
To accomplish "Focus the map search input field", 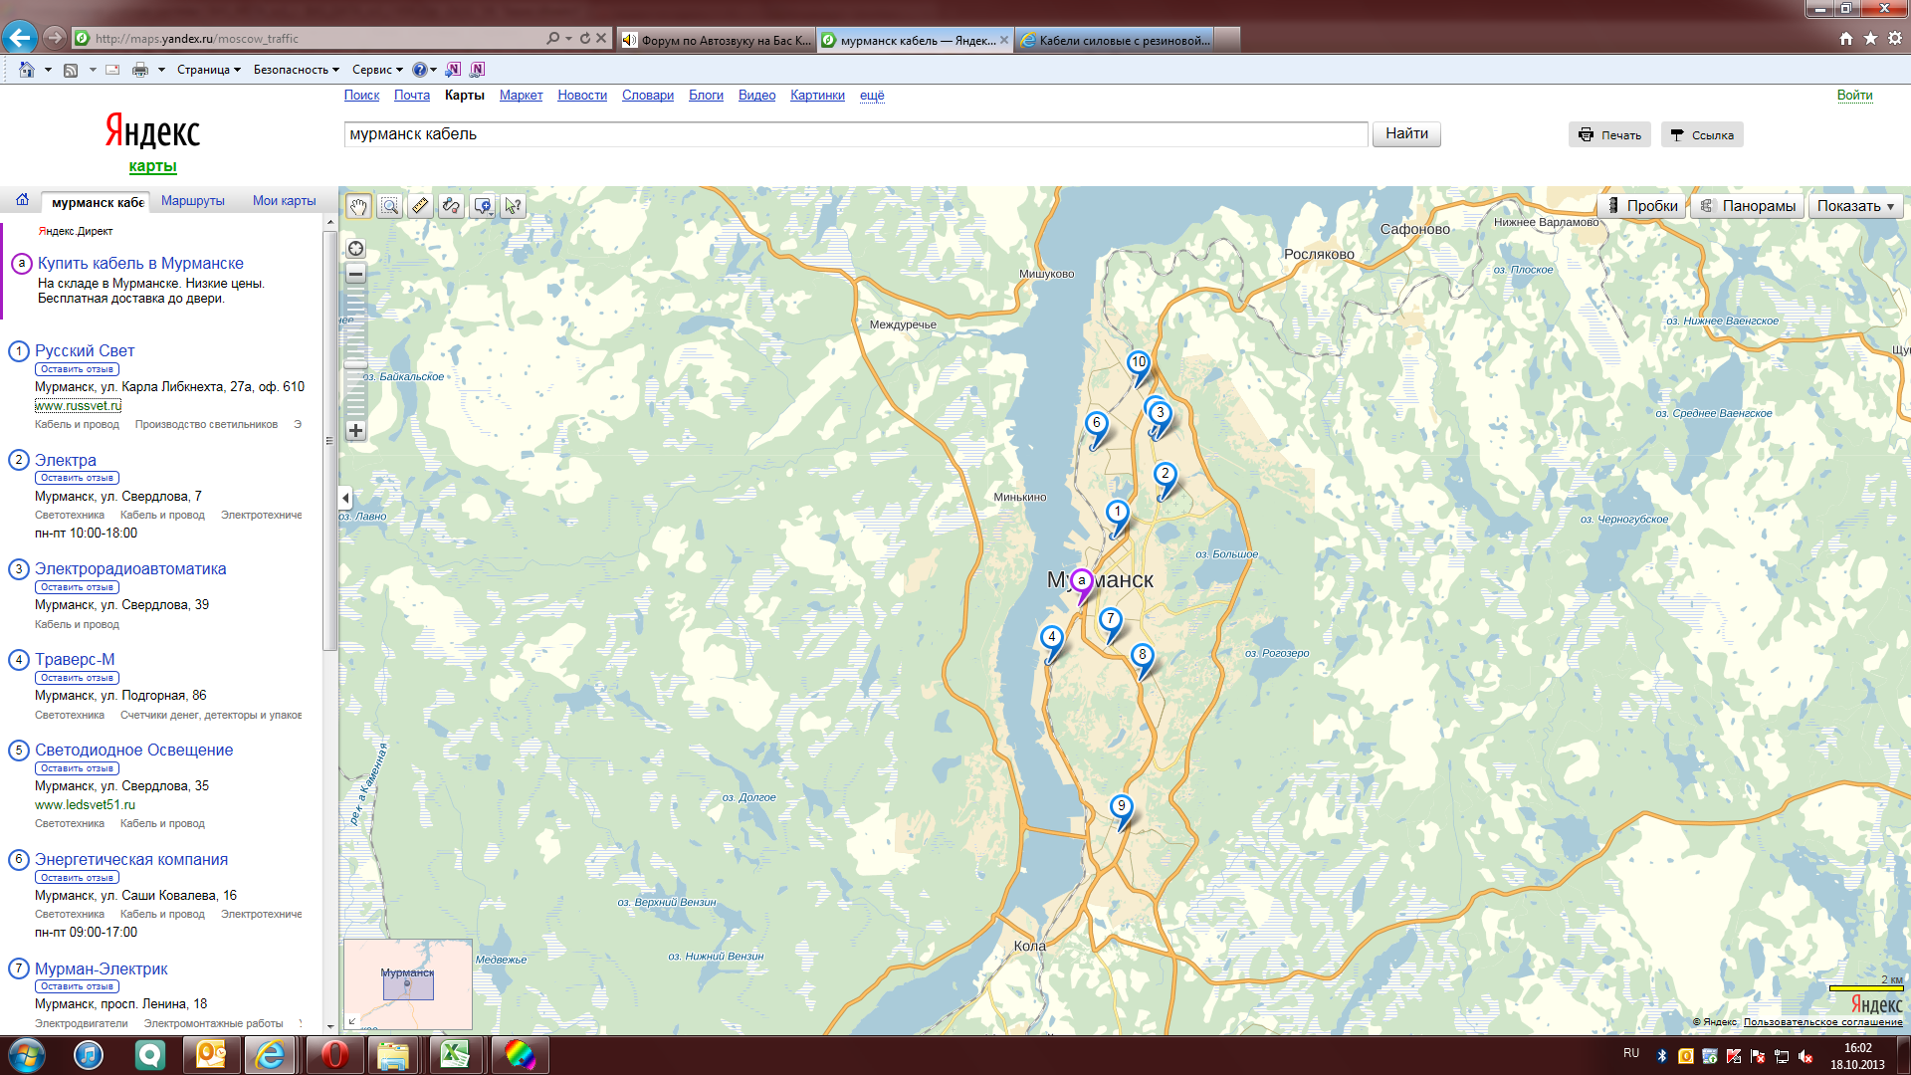I will tap(856, 134).
